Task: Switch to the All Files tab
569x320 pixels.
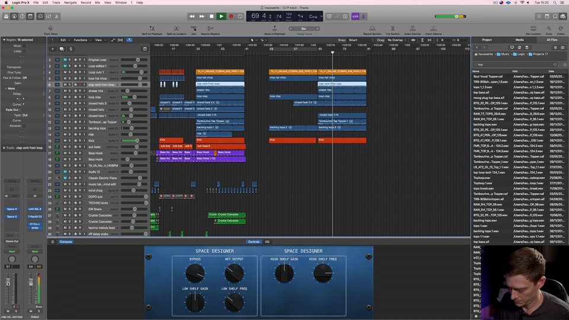Action: 552,40
